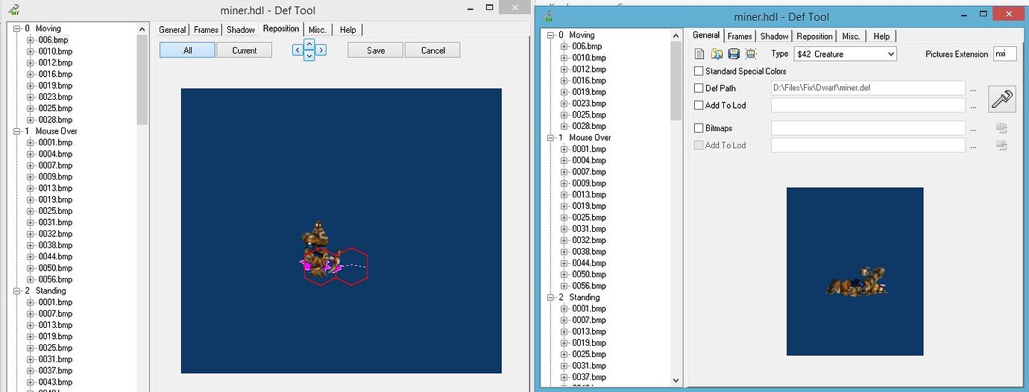The height and width of the screenshot is (392, 1029).
Task: Collapse the 1 Mouse Over group in left window
Action: [16, 131]
